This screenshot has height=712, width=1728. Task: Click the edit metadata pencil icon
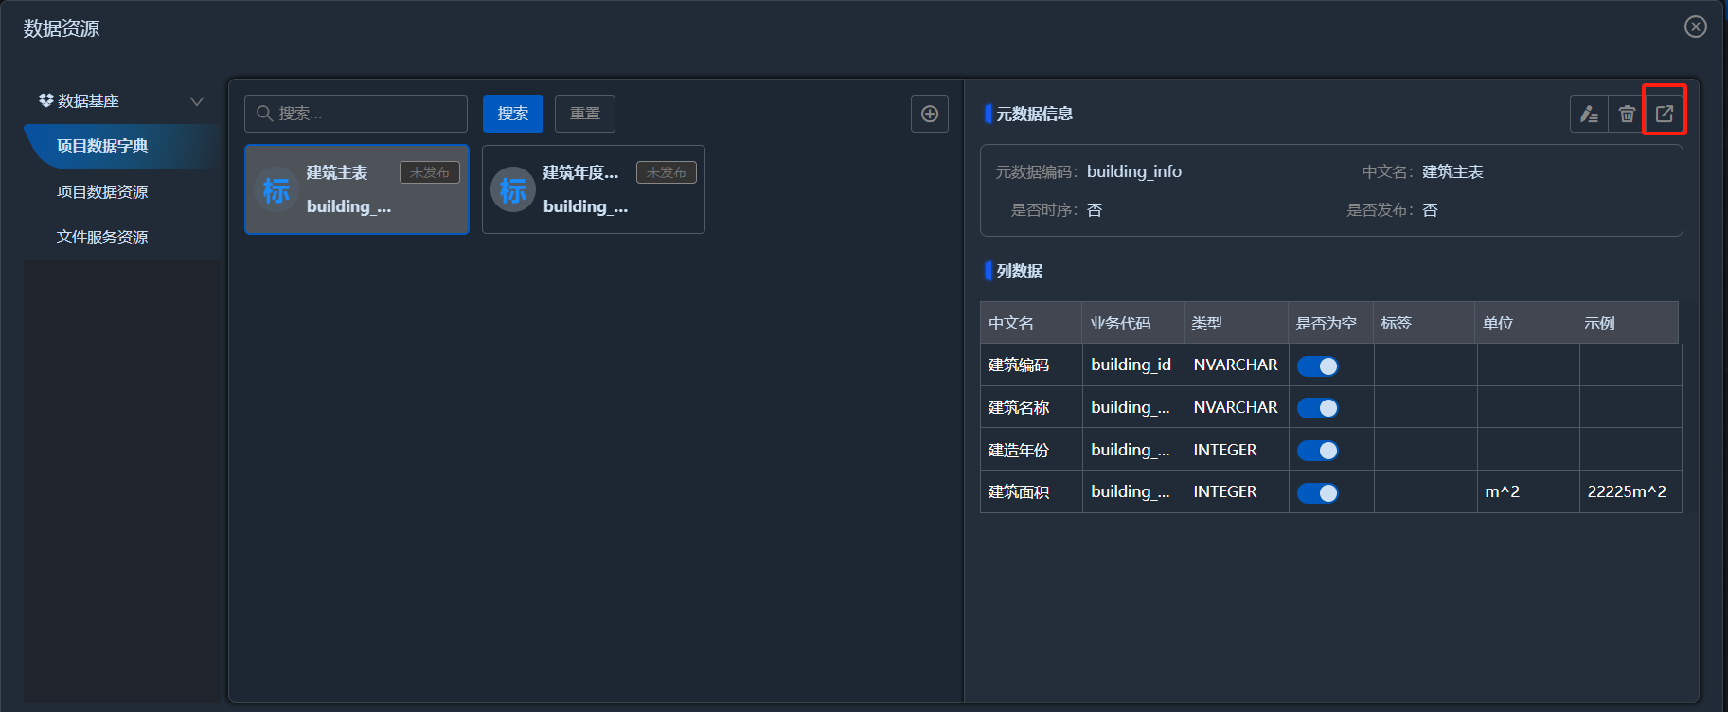coord(1589,115)
